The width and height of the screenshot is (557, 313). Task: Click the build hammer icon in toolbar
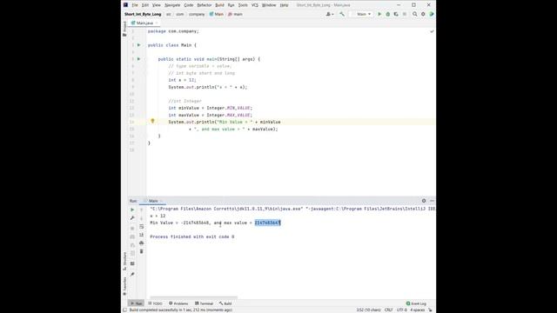coord(342,14)
